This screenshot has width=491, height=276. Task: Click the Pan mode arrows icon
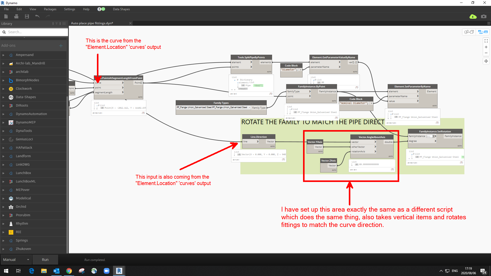tap(486, 61)
